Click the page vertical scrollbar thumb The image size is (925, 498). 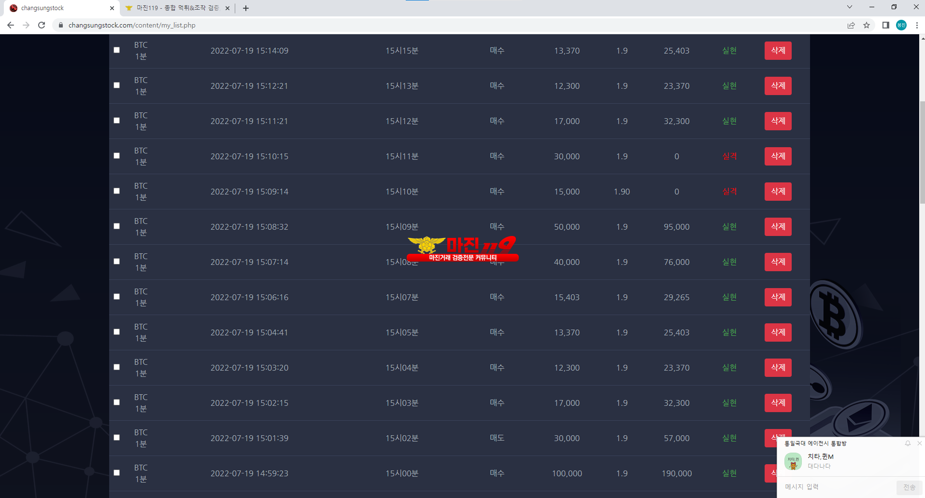922,152
